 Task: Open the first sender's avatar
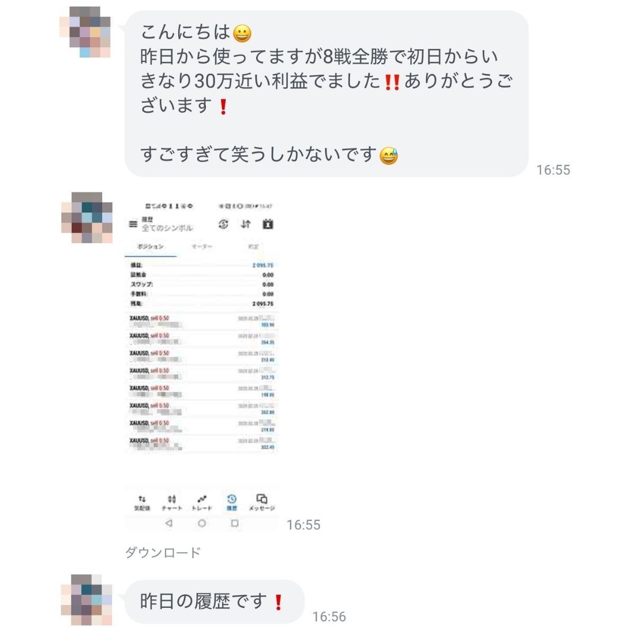[85, 32]
